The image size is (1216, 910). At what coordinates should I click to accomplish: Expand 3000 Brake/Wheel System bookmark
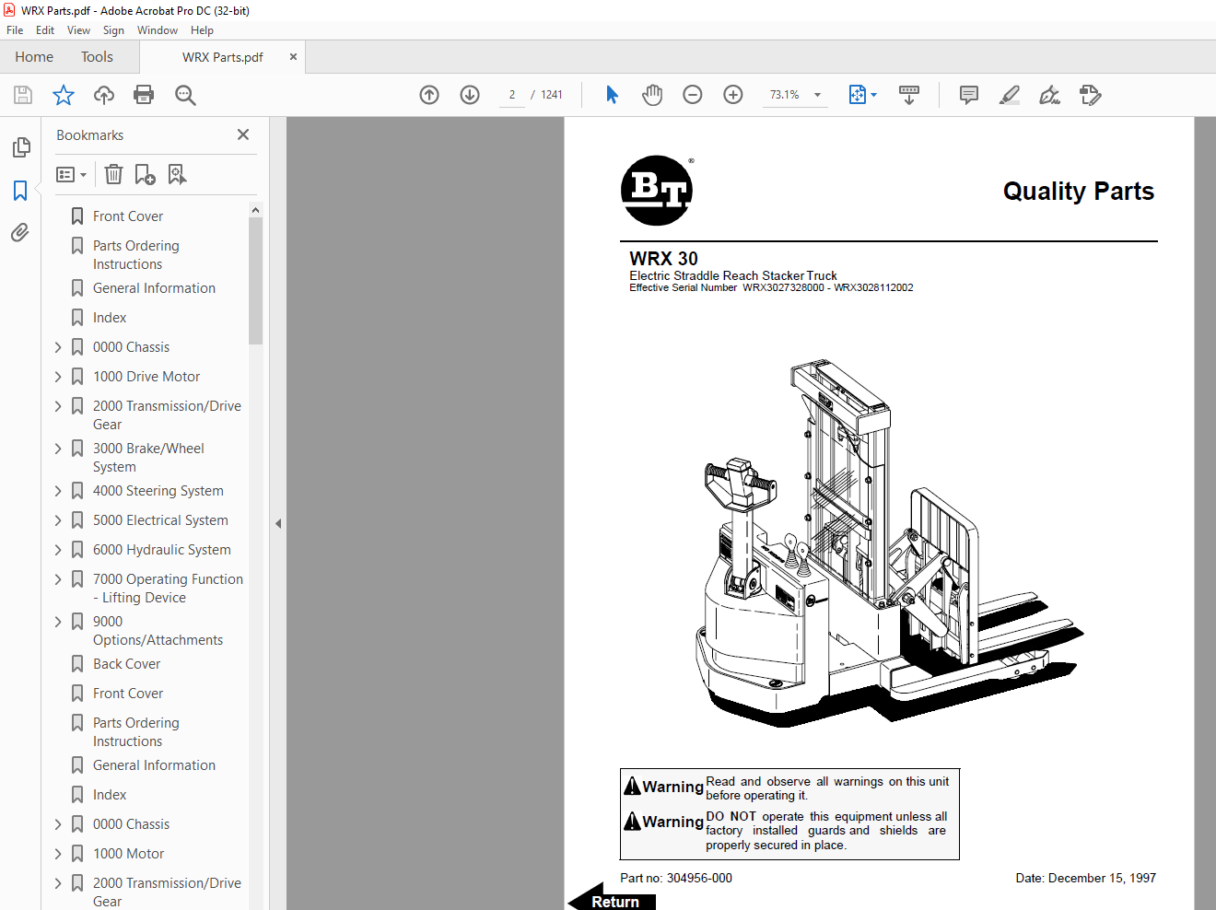58,449
